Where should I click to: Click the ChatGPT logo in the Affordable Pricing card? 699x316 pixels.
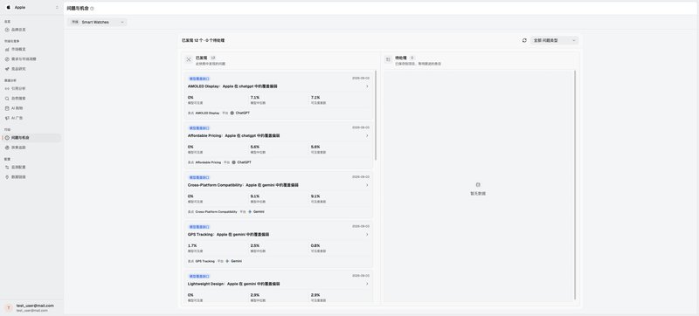pyautogui.click(x=233, y=162)
